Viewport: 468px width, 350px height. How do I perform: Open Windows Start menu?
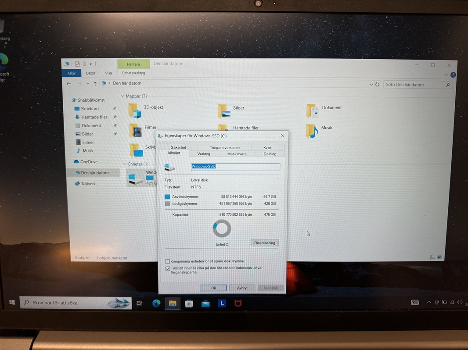point(12,302)
